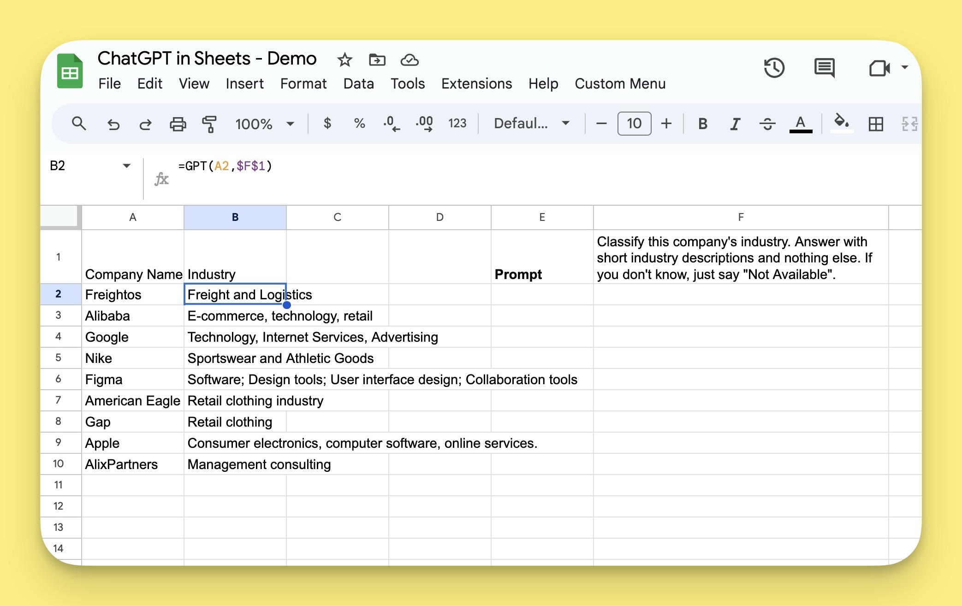Open the Data menu

(359, 83)
